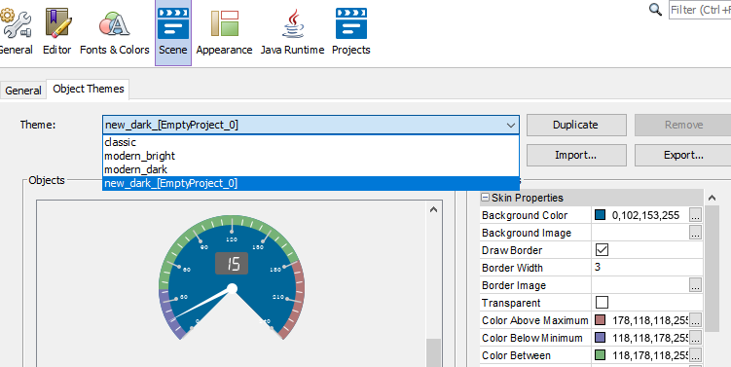Toggle the Draw Border checkbox
This screenshot has width=731, height=367.
602,250
